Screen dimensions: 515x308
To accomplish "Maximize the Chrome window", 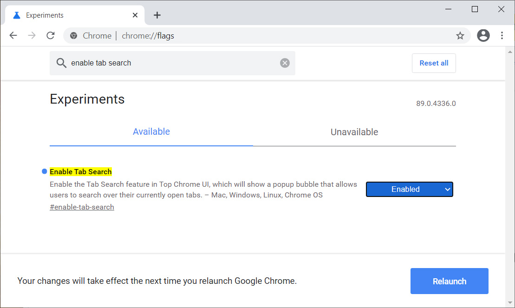I will pyautogui.click(x=475, y=9).
